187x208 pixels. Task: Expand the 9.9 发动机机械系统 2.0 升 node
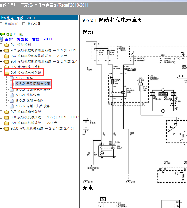pos(1,123)
